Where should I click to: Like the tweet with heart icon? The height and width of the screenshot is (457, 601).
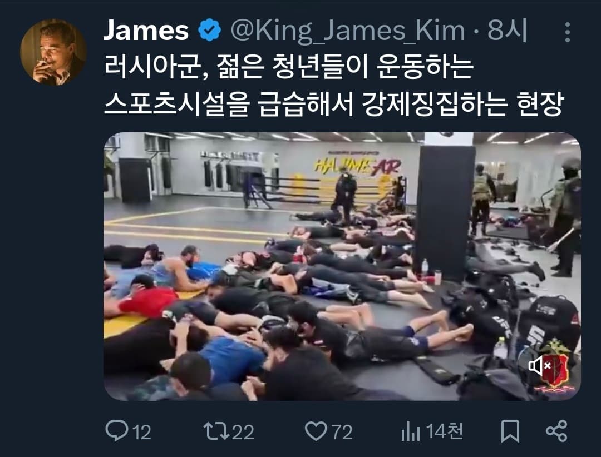click(x=316, y=431)
